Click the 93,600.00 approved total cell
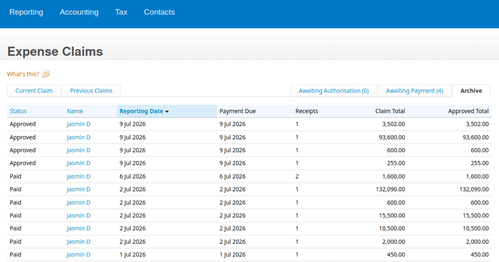This screenshot has height=262, width=499. pos(476,137)
